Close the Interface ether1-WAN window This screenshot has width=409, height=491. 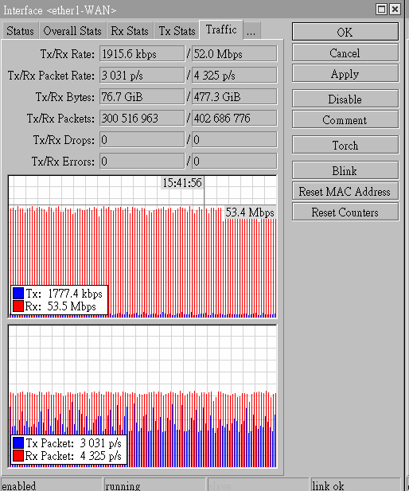(395, 10)
